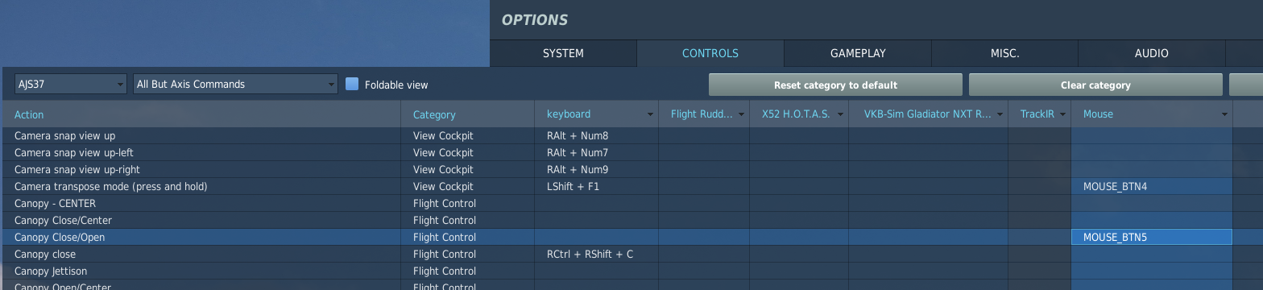This screenshot has width=1263, height=290.
Task: Open the TrackIR column dropdown arrow
Action: 1062,114
